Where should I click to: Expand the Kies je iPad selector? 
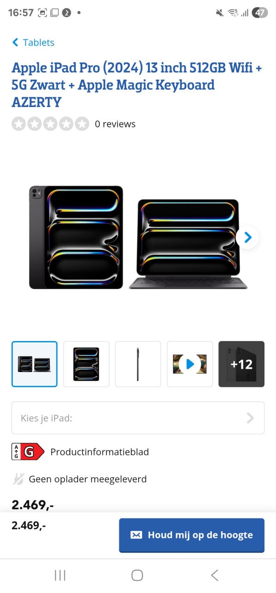point(138,418)
